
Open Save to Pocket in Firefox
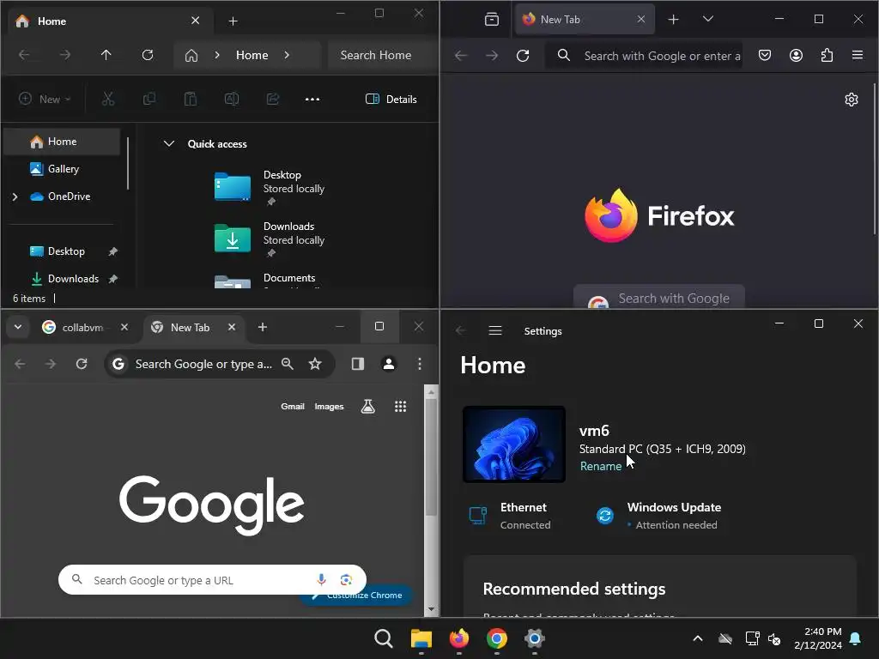[x=765, y=55]
